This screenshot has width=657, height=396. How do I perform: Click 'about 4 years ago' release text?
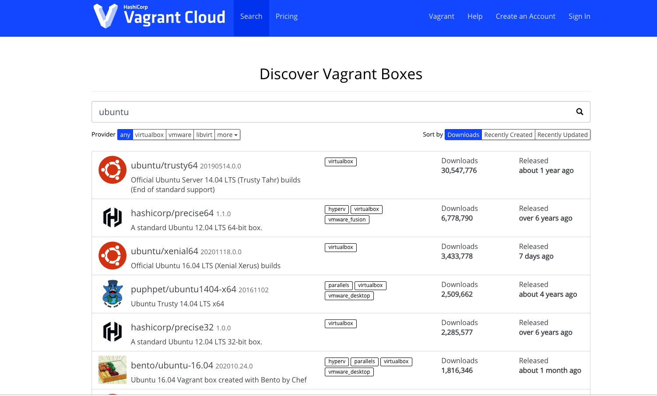tap(548, 294)
